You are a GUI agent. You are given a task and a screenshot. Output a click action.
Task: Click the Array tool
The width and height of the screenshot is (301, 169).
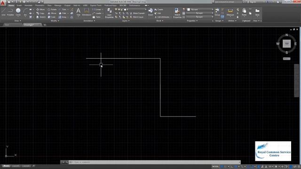point(63,17)
